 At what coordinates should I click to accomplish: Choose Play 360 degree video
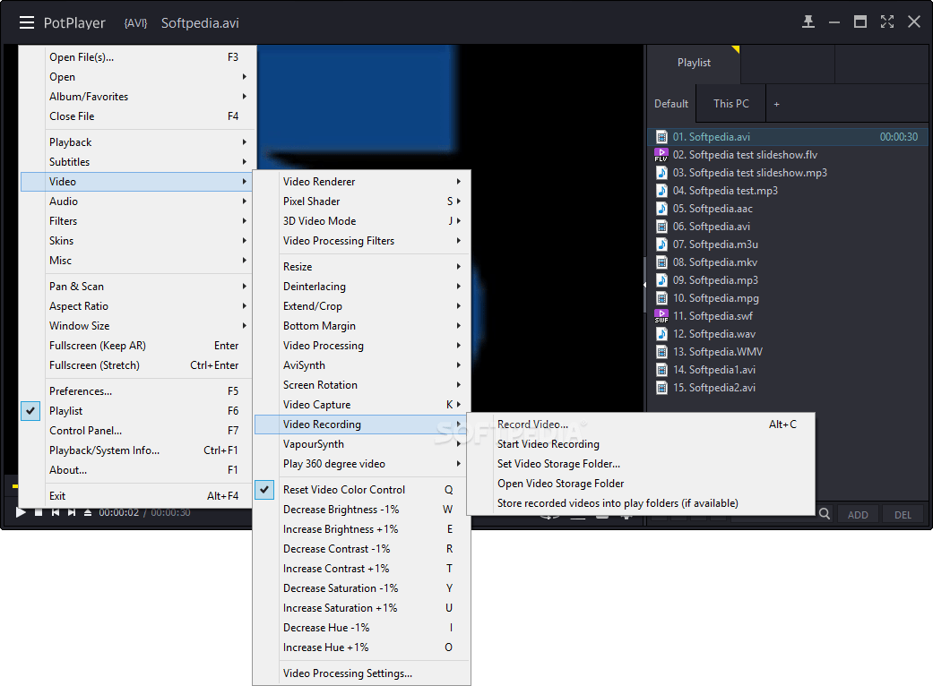(x=362, y=464)
